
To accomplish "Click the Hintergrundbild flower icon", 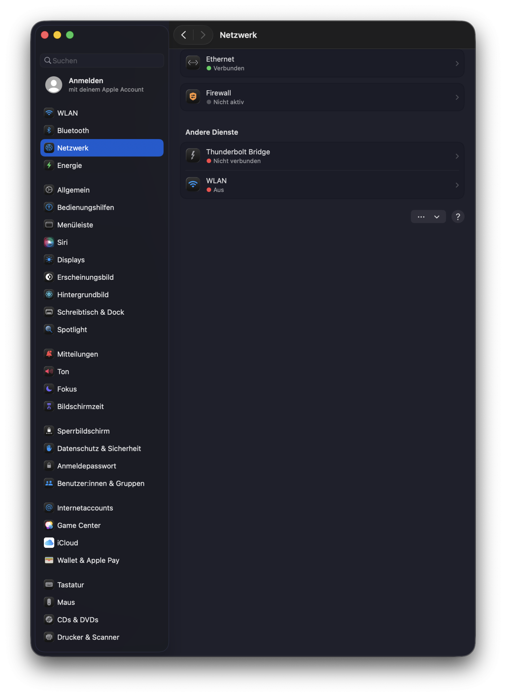I will [x=49, y=294].
